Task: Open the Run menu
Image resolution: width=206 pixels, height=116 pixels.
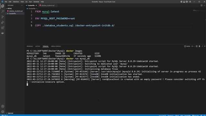Action: 31,2
